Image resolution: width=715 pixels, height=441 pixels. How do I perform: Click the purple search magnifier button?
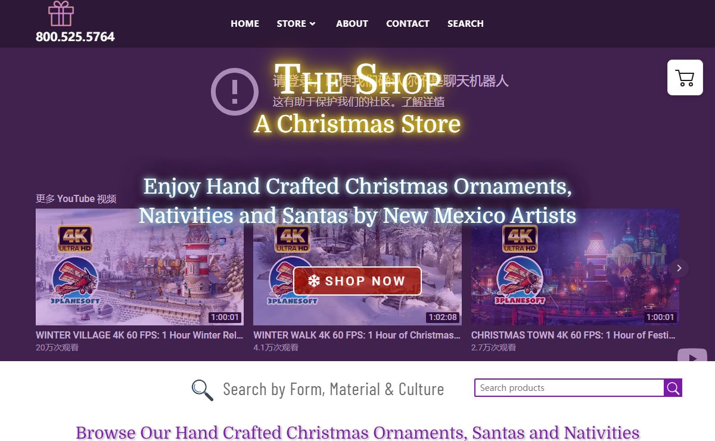673,388
